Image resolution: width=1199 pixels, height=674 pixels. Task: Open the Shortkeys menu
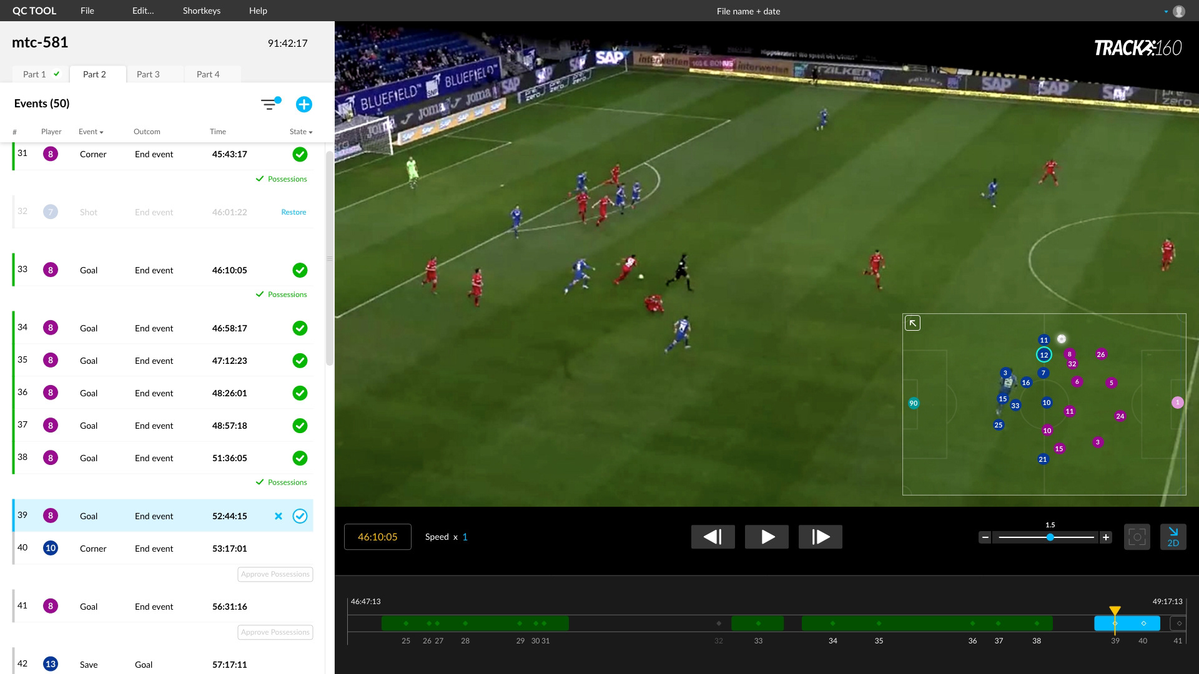point(202,11)
